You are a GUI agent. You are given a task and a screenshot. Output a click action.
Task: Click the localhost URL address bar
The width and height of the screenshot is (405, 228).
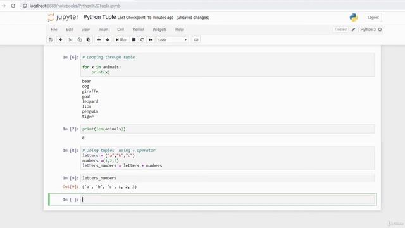(x=75, y=6)
